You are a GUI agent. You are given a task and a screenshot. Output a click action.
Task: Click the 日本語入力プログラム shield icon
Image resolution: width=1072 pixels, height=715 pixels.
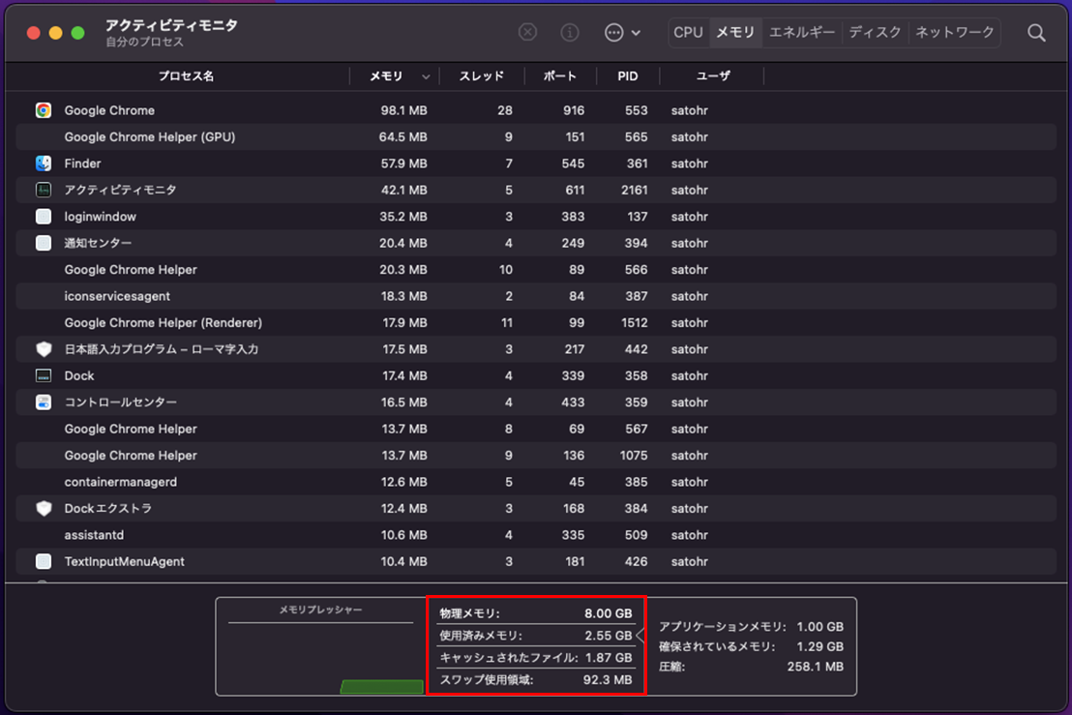(44, 349)
